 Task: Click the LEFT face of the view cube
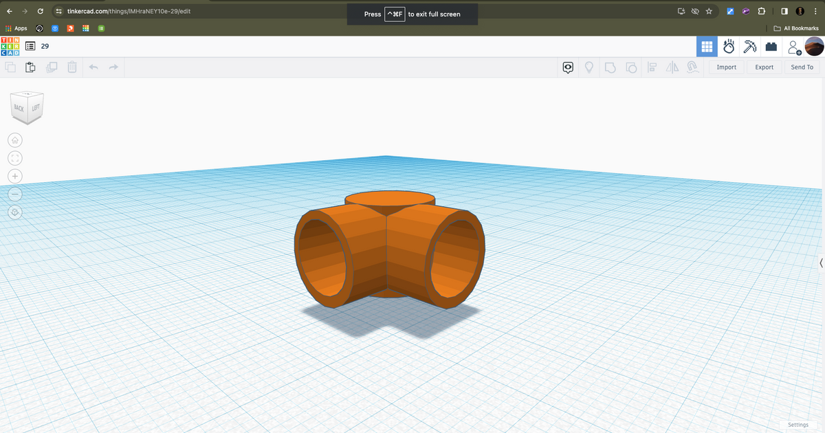[x=36, y=109]
